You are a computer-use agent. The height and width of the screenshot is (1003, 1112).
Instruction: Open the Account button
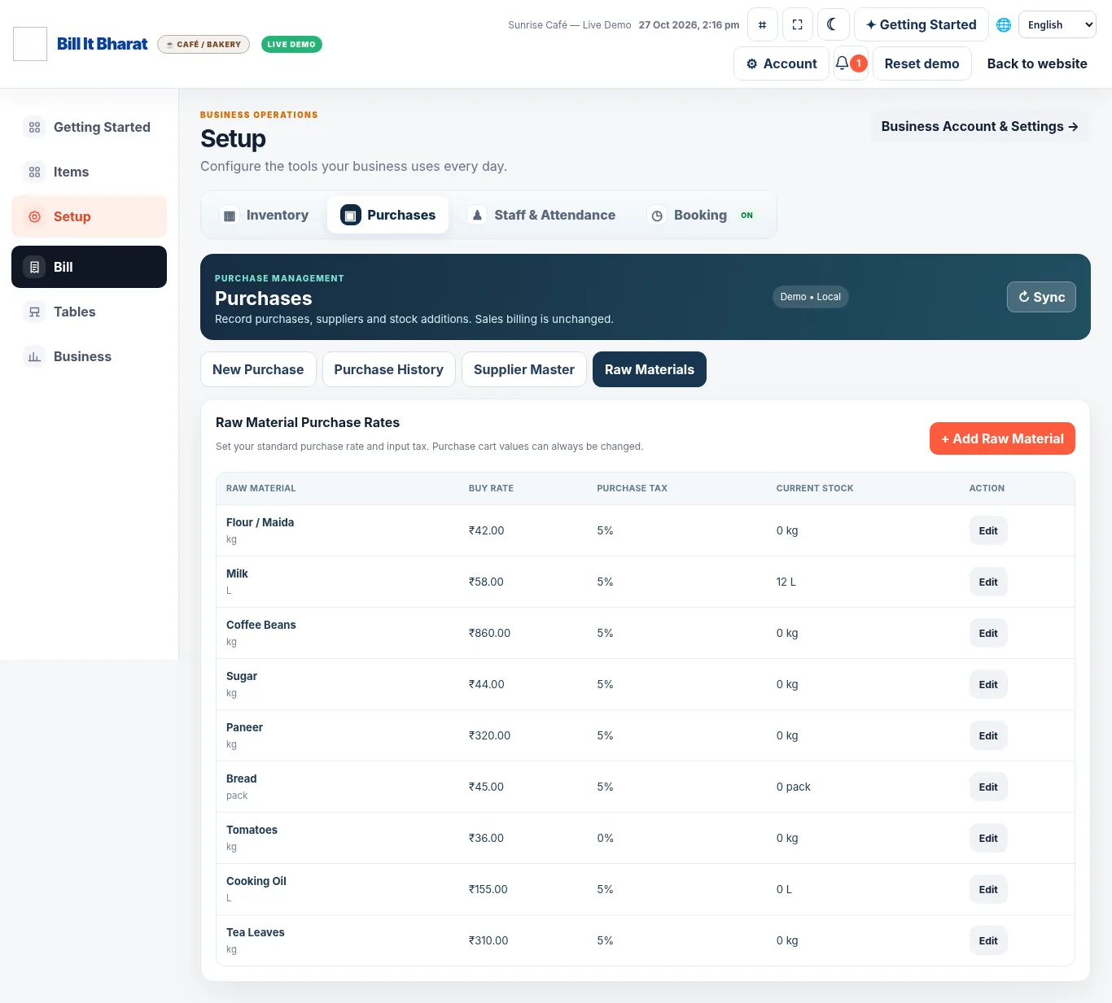click(x=781, y=63)
